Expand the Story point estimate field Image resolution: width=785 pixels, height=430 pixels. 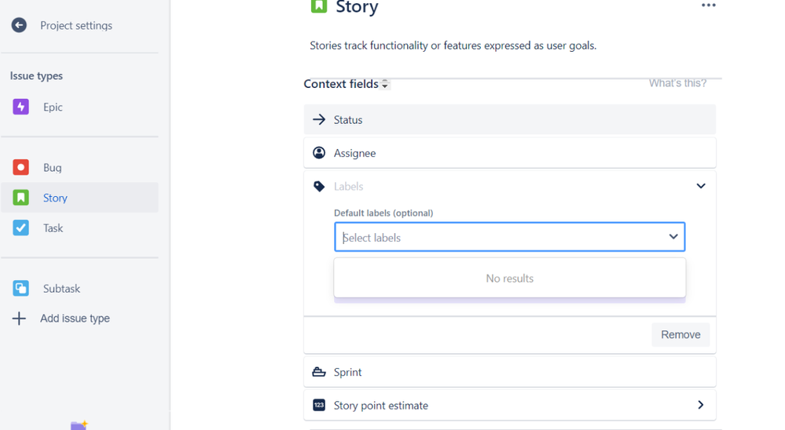[701, 405]
